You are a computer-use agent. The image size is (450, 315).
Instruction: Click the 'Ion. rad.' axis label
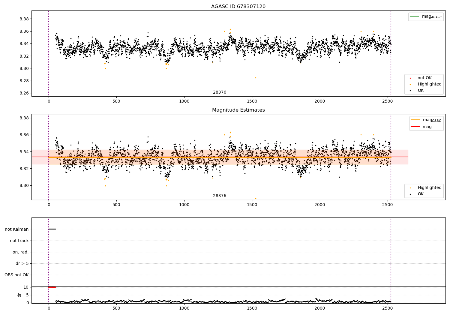pos(20,252)
